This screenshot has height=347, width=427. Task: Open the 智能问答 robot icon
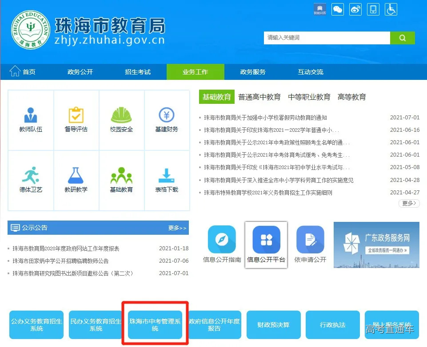319,9
